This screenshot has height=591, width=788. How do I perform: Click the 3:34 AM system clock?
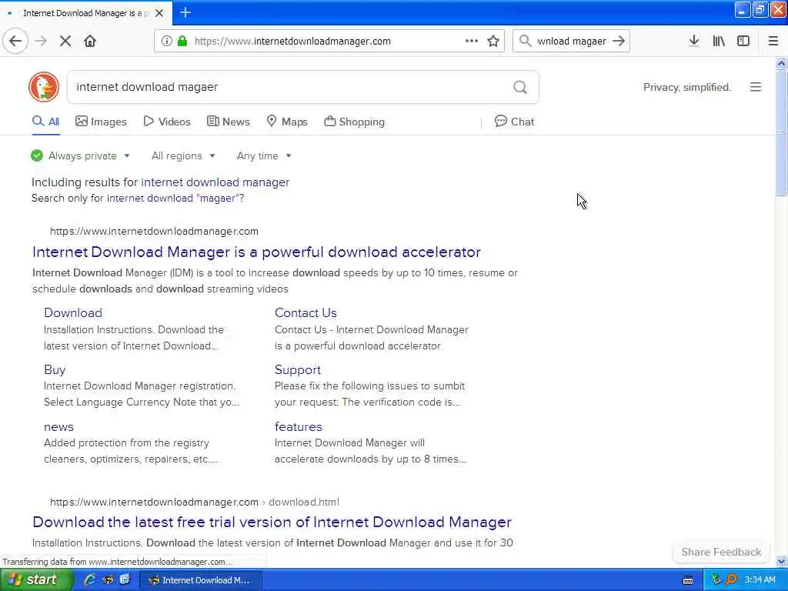[760, 580]
